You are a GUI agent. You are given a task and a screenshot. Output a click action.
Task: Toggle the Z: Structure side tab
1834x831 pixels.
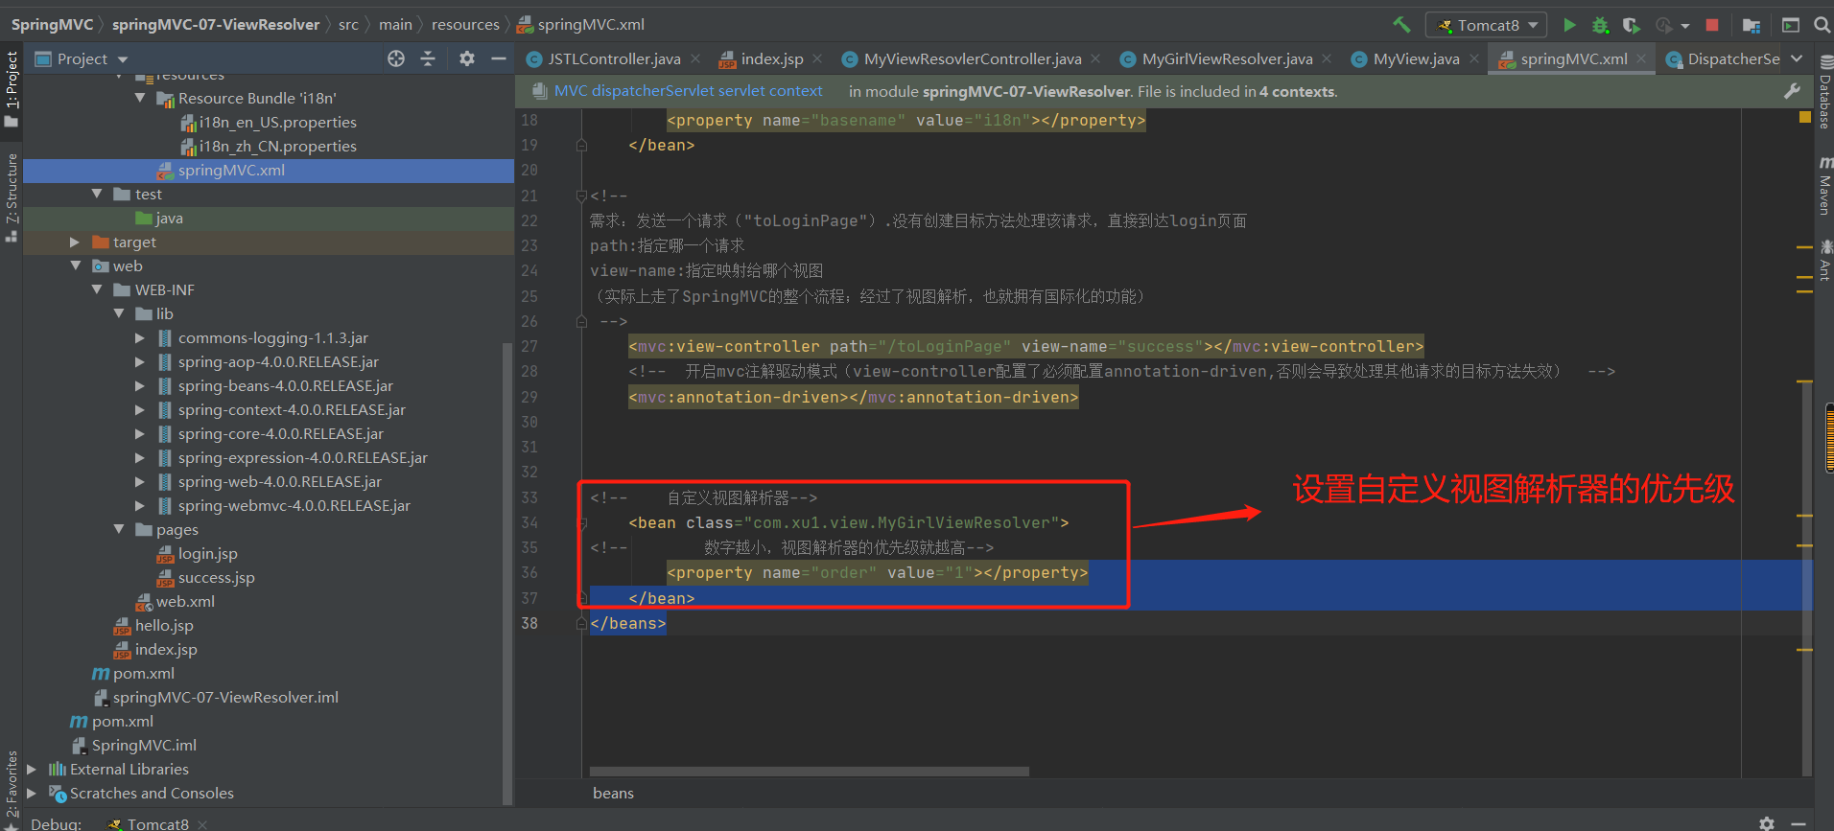(x=12, y=197)
